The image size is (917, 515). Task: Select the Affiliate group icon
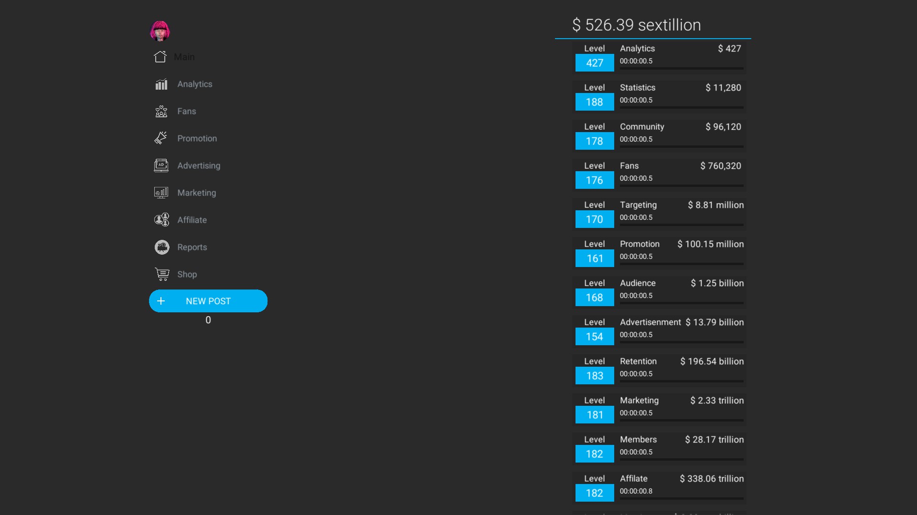[x=161, y=220]
